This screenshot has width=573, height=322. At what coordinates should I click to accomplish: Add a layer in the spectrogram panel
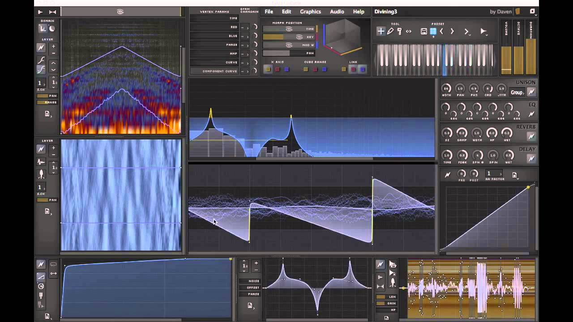[53, 47]
